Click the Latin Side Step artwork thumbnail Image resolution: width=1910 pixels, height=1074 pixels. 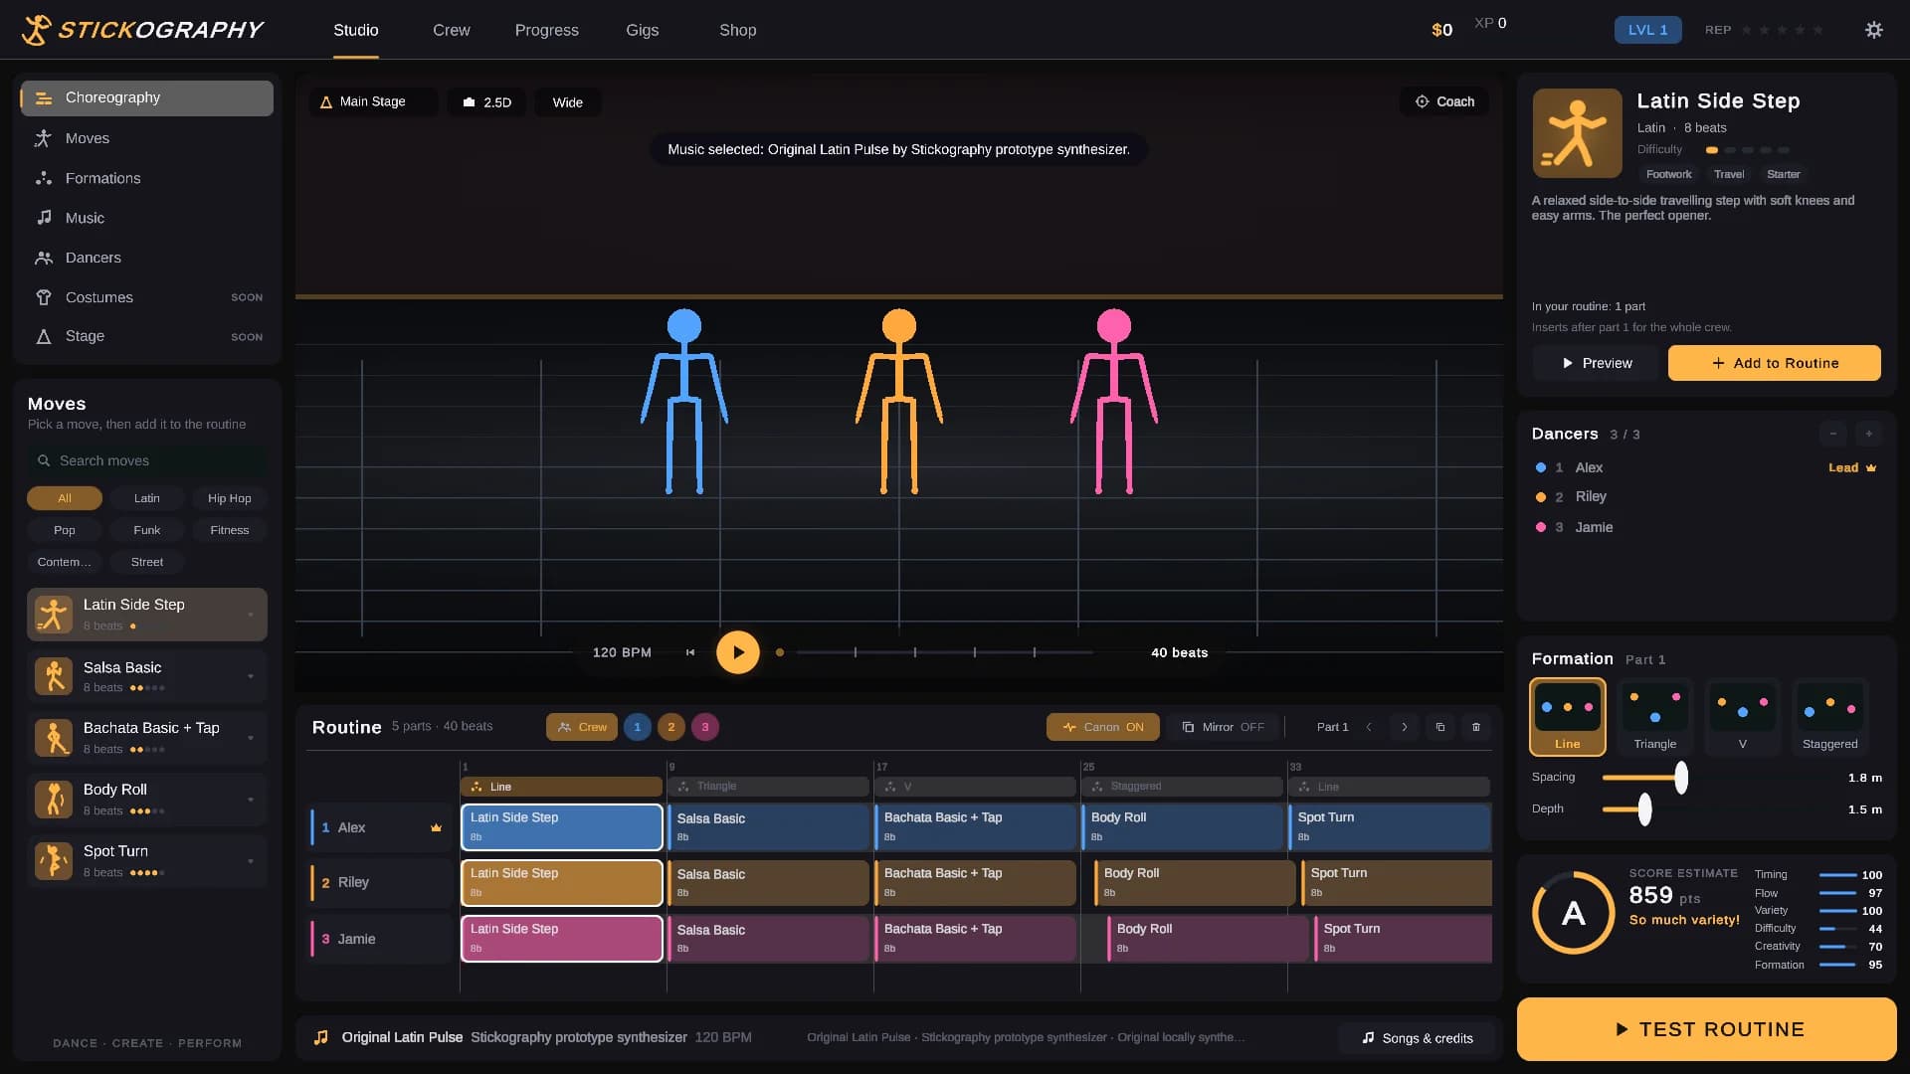(x=1577, y=133)
